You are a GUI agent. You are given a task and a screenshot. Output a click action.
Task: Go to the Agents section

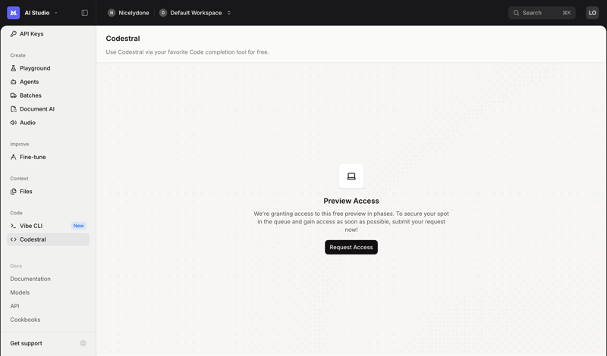click(29, 82)
